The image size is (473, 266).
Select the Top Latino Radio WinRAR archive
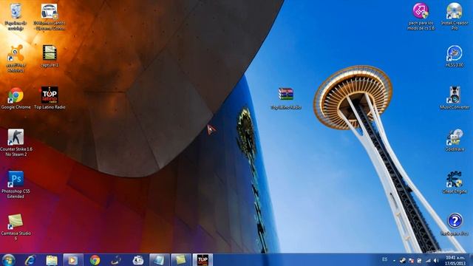tap(286, 98)
